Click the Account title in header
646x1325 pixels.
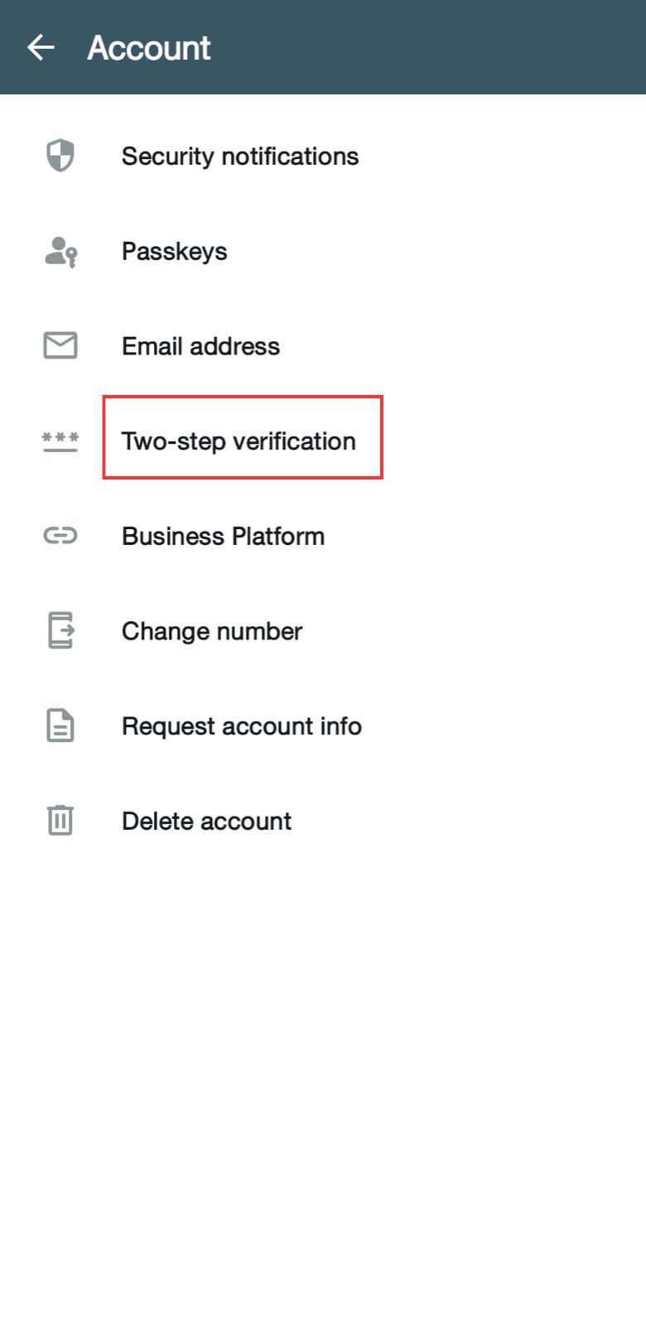click(x=149, y=48)
